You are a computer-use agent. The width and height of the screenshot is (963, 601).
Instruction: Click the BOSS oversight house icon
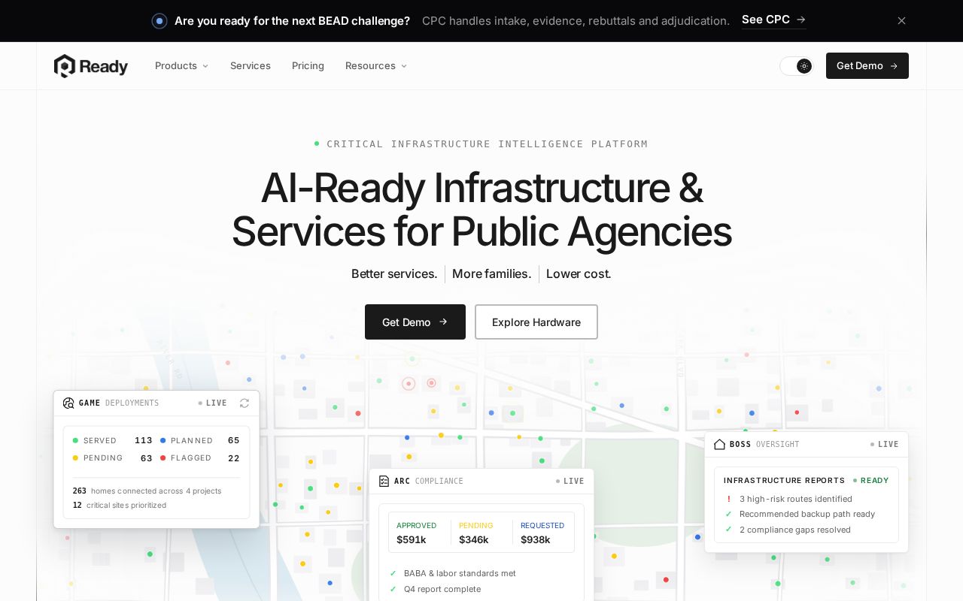click(x=719, y=445)
